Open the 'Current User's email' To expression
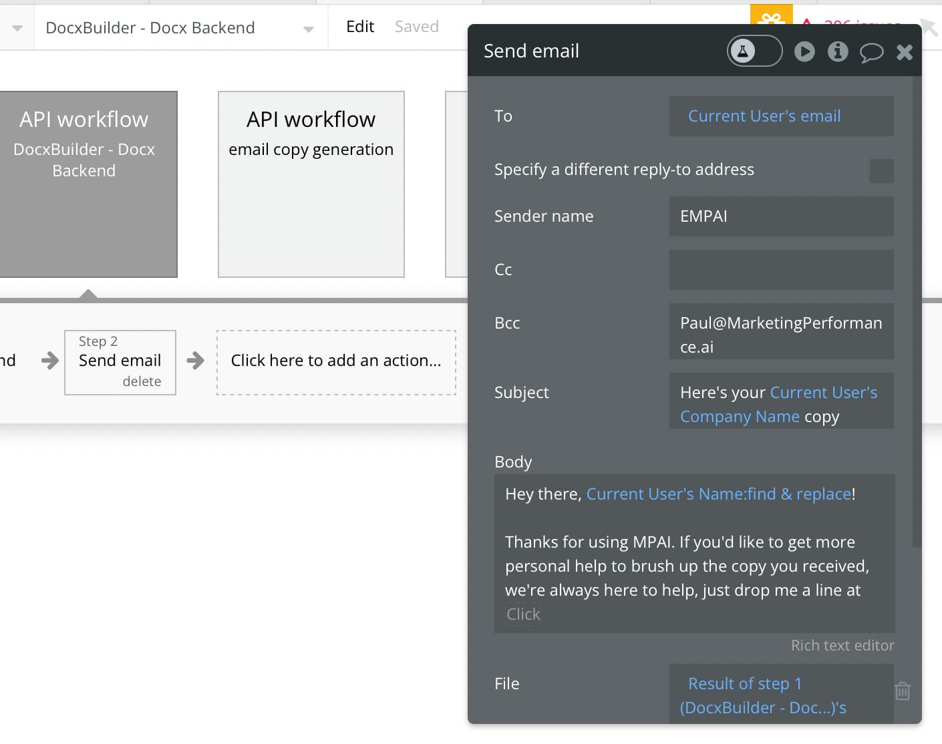 click(764, 116)
